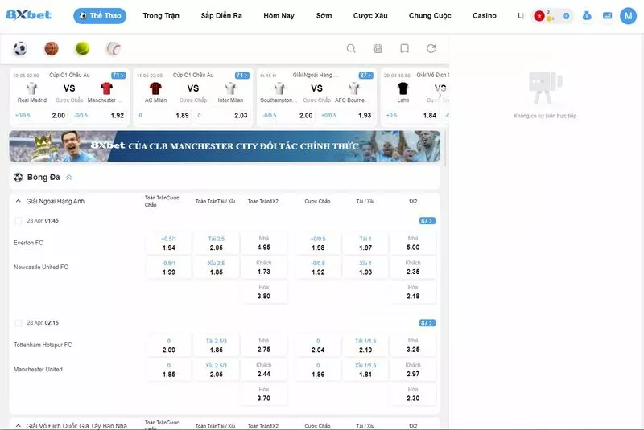This screenshot has width=644, height=430.
Task: Click the 8Xbet logo
Action: coord(28,15)
